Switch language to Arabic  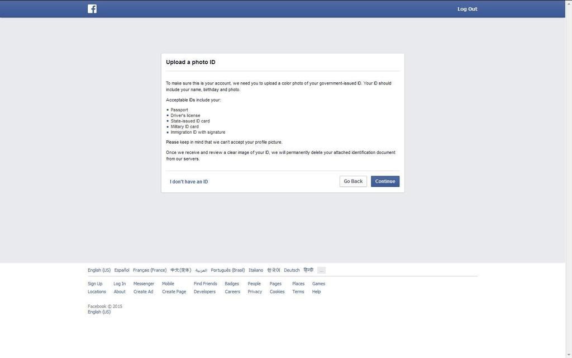tap(201, 270)
